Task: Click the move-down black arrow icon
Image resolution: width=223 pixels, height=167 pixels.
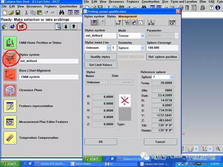Action: point(66,26)
